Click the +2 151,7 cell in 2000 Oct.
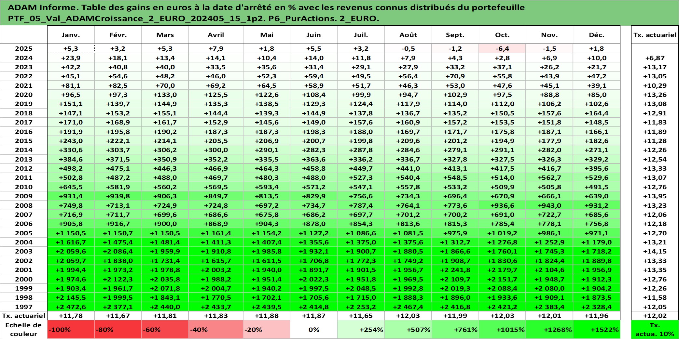679x339 pixels. 502,279
